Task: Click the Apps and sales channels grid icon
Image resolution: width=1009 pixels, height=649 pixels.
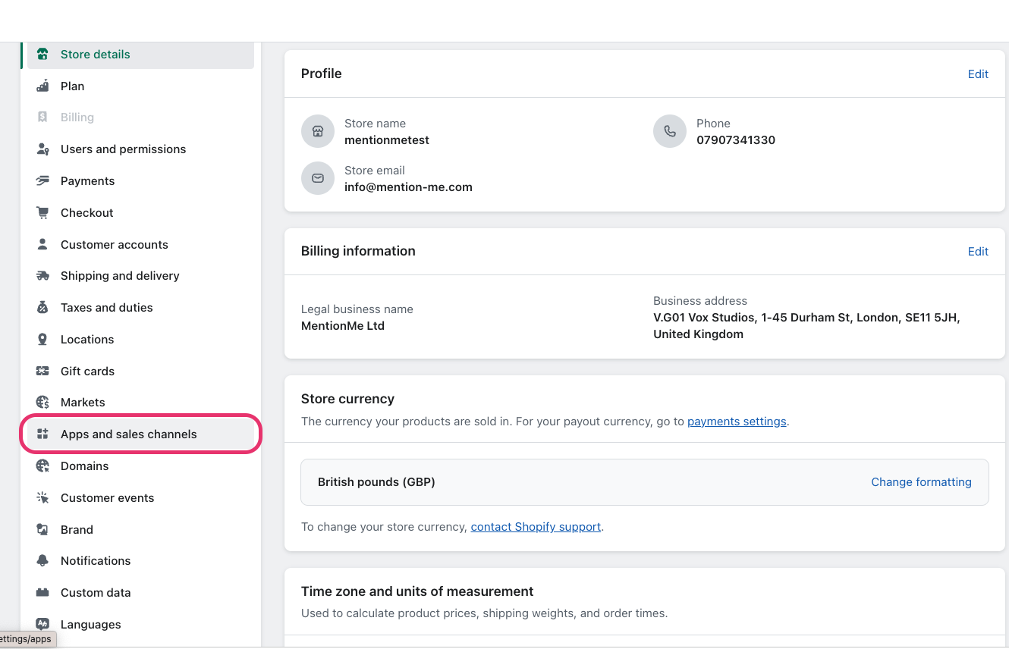Action: click(x=42, y=434)
